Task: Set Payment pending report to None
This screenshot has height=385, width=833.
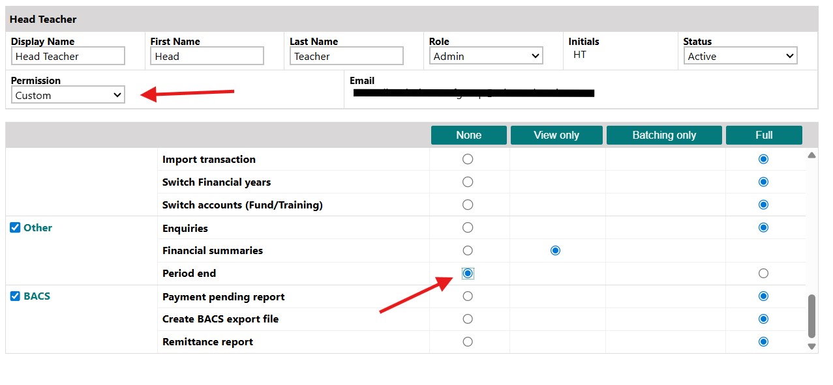Action: pyautogui.click(x=467, y=296)
